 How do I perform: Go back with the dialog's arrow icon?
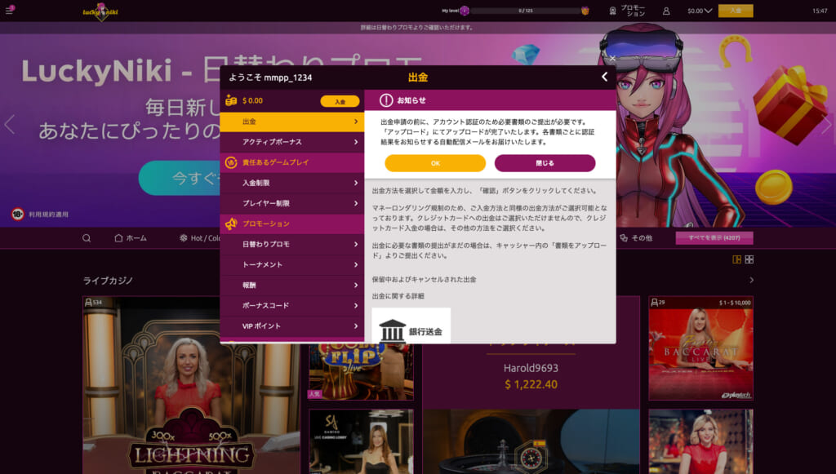tap(604, 77)
